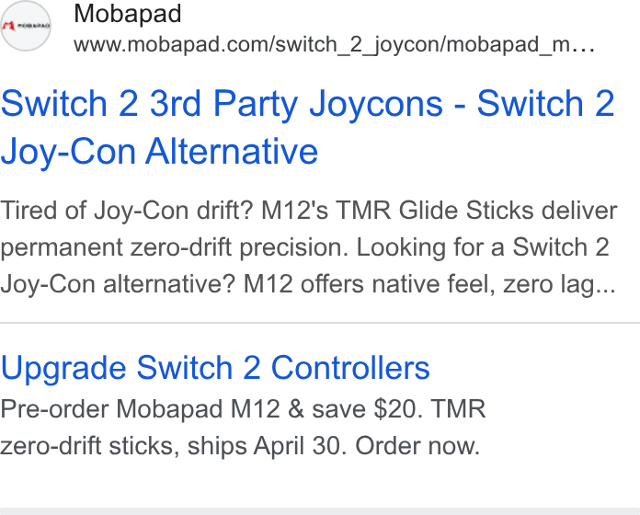Click the gray bar below the result
Image resolution: width=640 pixels, height=515 pixels.
pos(320,511)
